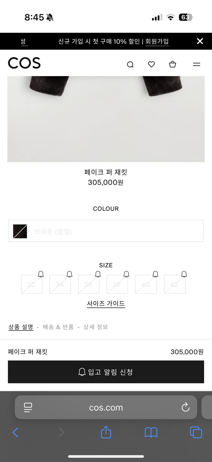Select the sold-out size 36 option
Screen dimensions: 212x462
click(88, 284)
